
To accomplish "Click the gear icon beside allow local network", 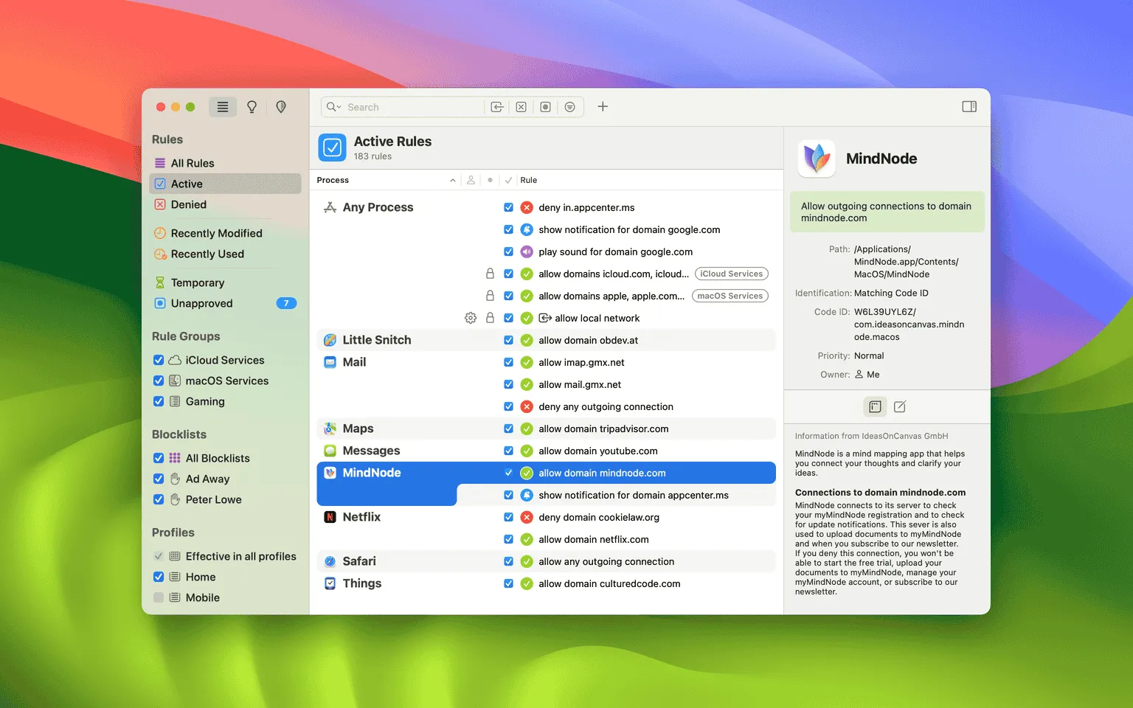I will coord(471,318).
